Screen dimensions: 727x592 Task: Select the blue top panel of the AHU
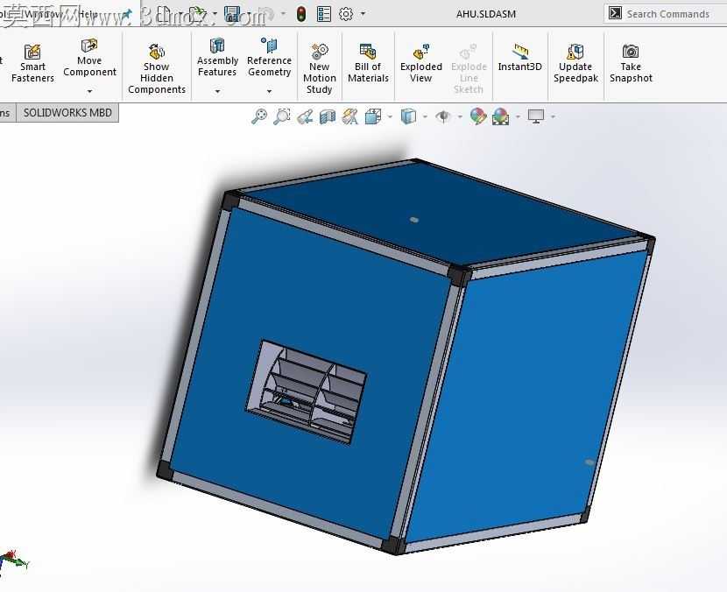441,214
